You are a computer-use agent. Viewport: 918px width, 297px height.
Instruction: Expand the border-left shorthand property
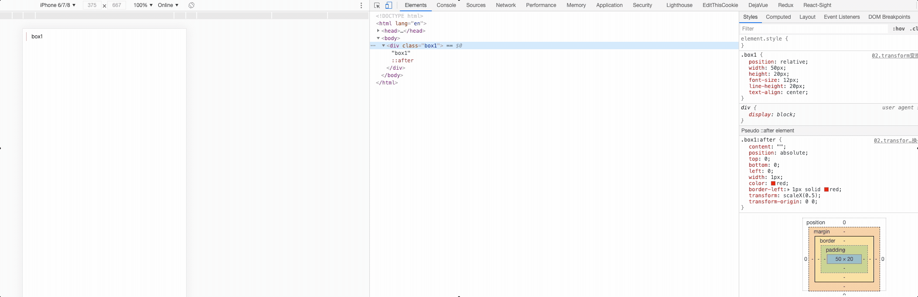coord(788,189)
